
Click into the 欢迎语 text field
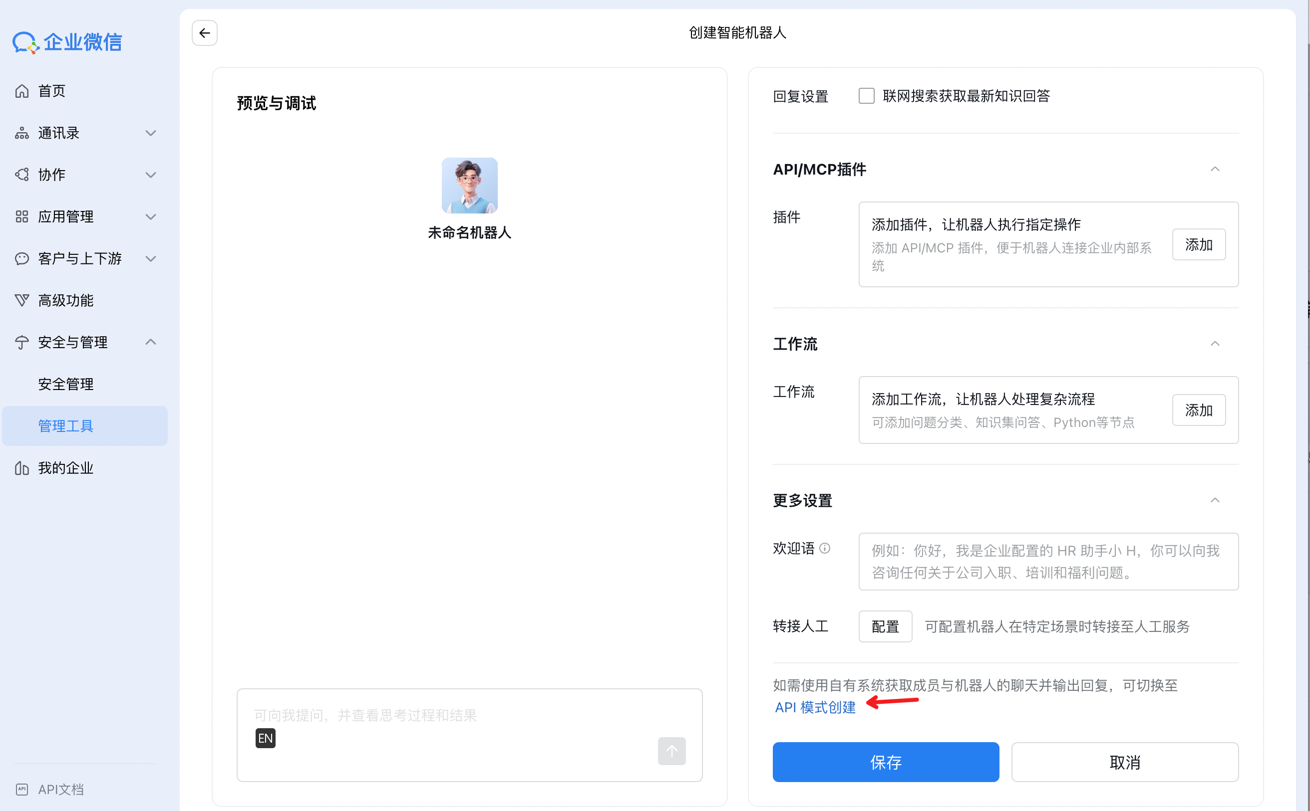coord(1047,561)
